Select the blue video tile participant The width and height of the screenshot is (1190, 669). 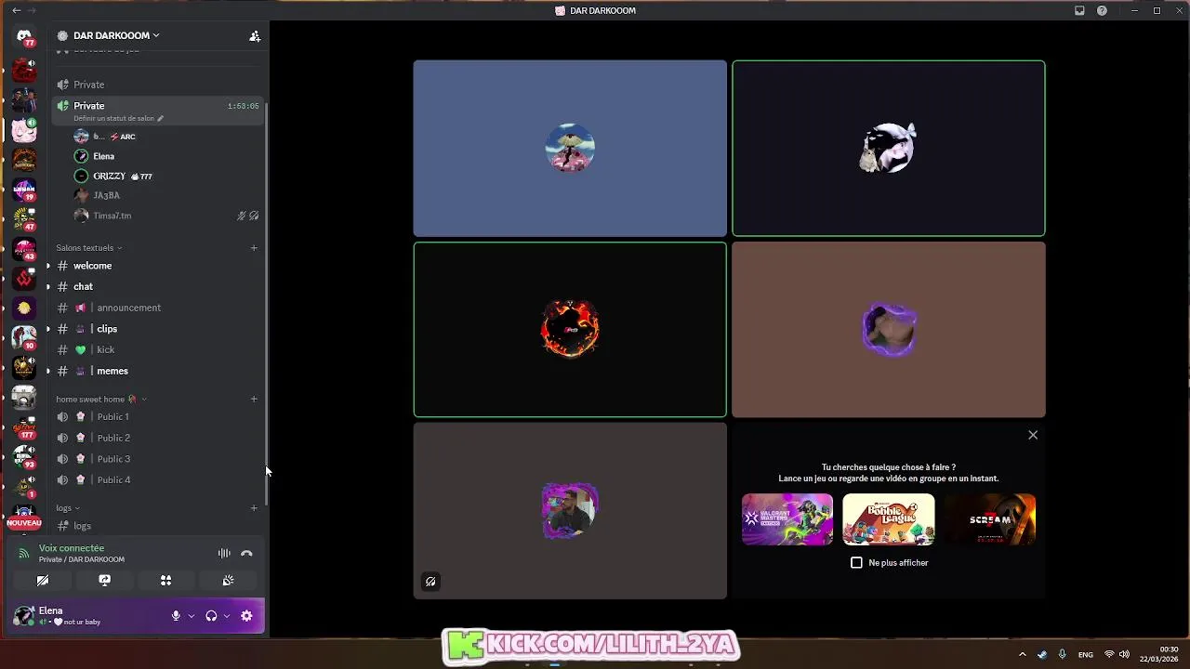(570, 149)
